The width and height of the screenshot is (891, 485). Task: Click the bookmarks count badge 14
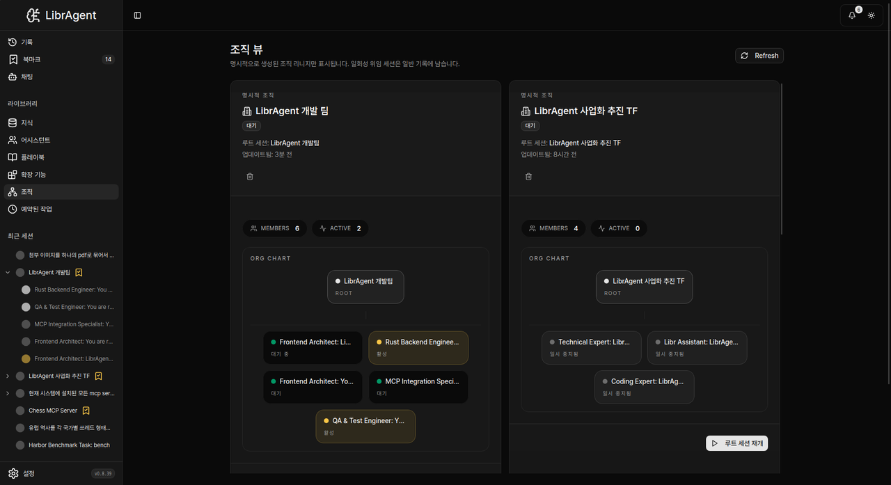click(108, 59)
